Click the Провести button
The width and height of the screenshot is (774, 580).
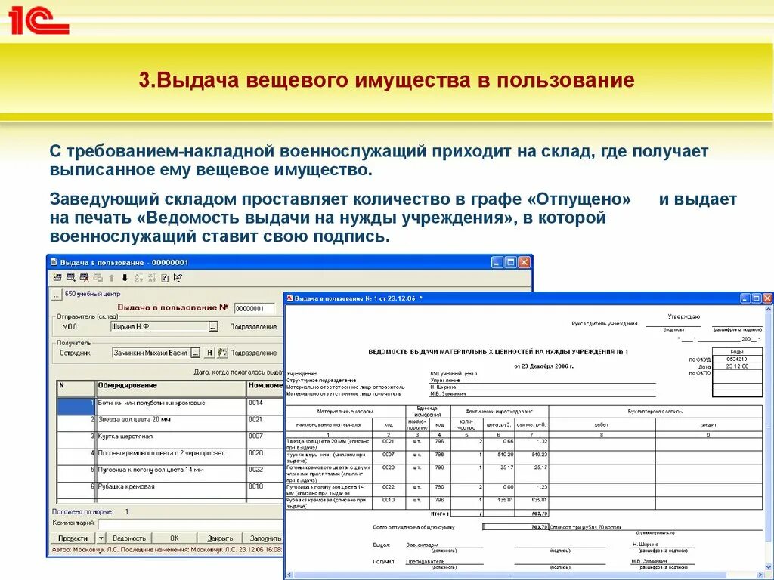point(73,538)
